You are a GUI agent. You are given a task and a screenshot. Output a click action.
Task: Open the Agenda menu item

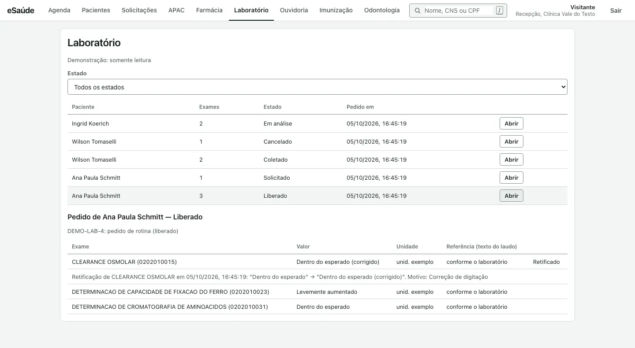(59, 10)
